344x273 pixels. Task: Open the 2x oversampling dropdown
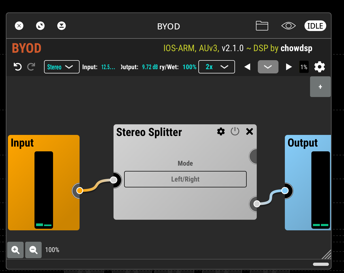(x=217, y=67)
